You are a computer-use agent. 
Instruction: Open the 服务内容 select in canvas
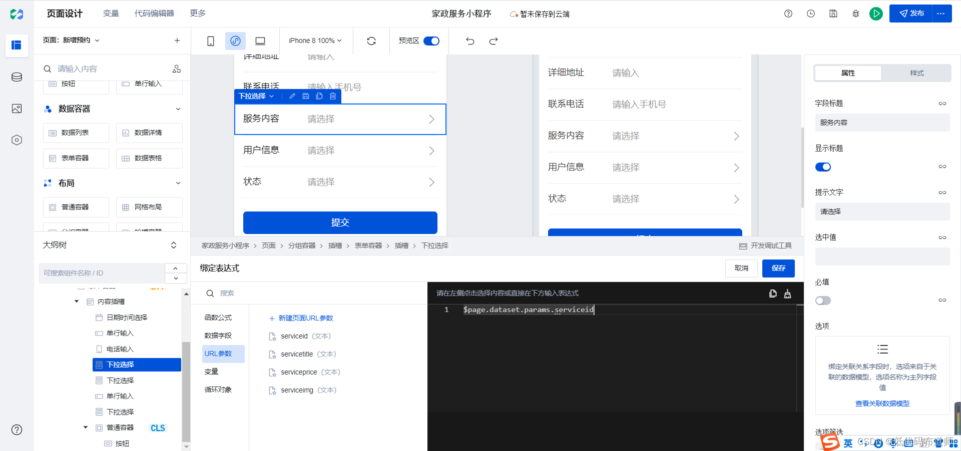click(x=340, y=119)
